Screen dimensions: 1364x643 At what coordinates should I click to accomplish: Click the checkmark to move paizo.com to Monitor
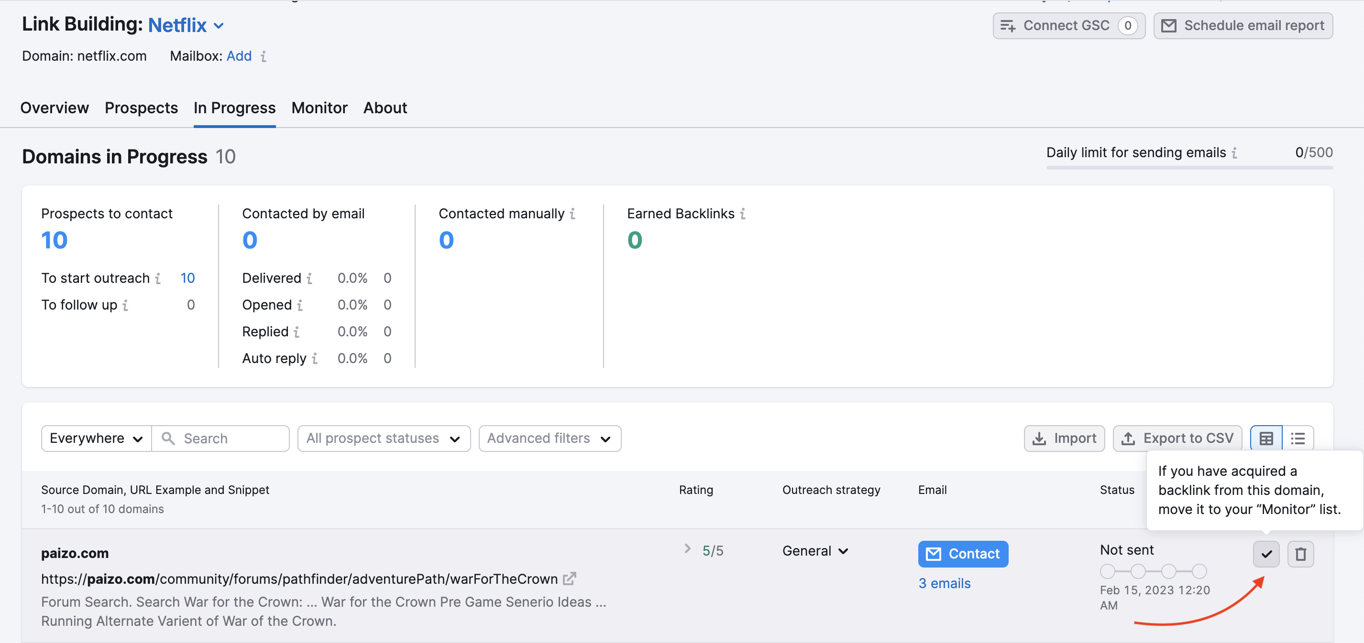point(1266,554)
